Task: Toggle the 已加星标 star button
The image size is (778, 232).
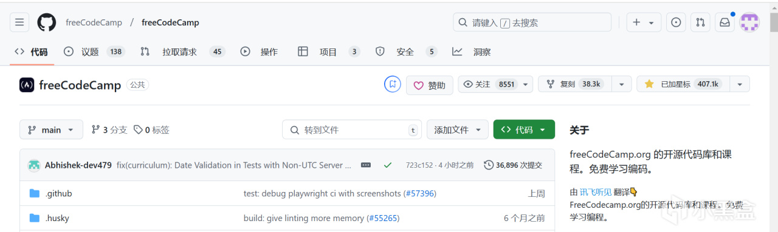Action: pyautogui.click(x=683, y=84)
